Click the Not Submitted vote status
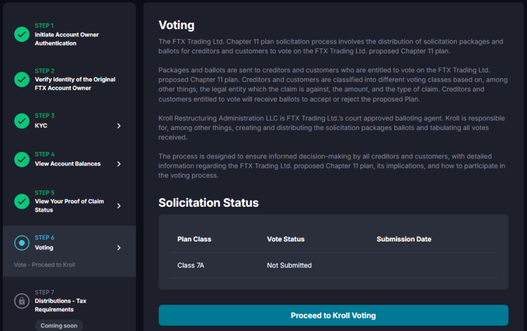The image size is (527, 331). pyautogui.click(x=289, y=266)
